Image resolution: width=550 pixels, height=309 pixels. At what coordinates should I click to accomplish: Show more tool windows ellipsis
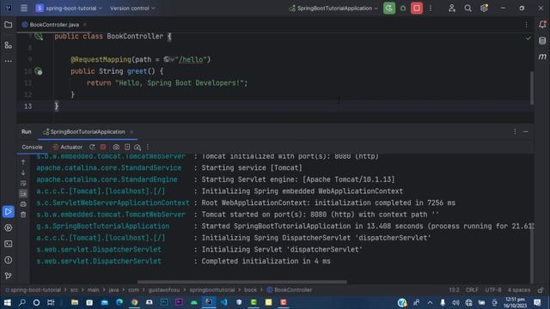pos(8,61)
